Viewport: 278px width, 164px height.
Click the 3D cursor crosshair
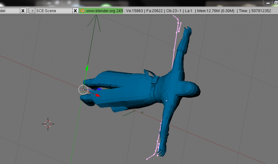(48, 123)
